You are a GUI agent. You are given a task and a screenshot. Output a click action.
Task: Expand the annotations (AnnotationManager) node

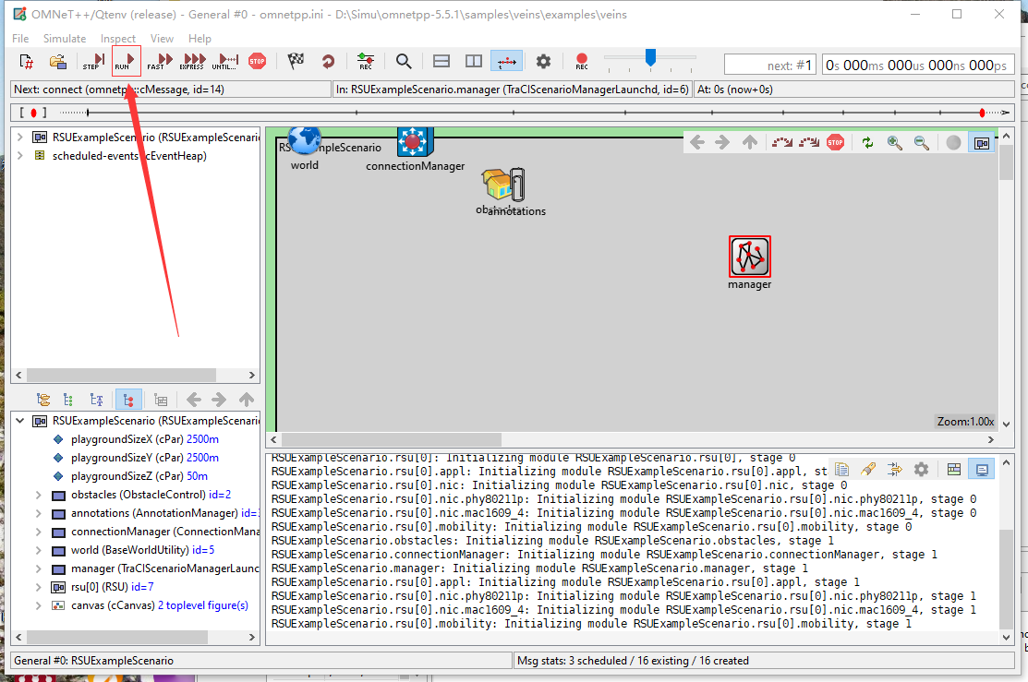tap(38, 513)
